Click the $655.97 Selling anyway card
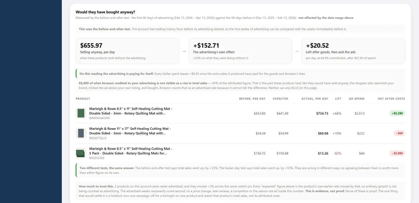This screenshot has width=419, height=203. pos(128,51)
